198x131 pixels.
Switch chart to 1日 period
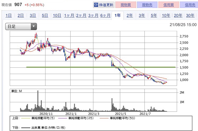pos(9,16)
